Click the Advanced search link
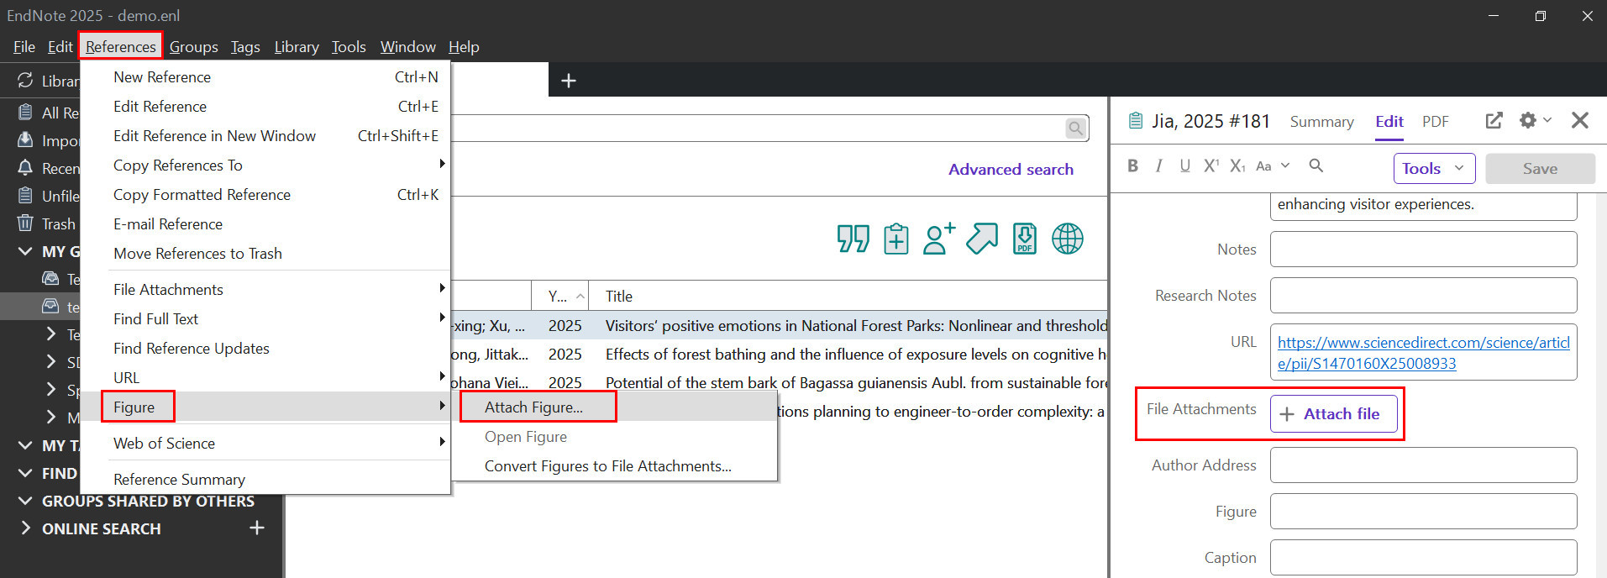This screenshot has width=1607, height=578. click(1011, 170)
